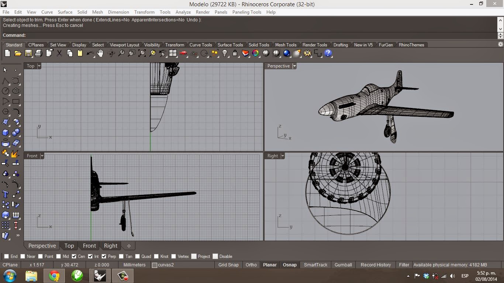Disable the Perp object snap
Screen dimensions: 504x283
(x=104, y=256)
